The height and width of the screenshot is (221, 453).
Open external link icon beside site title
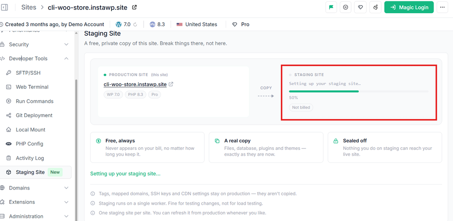[x=134, y=7]
